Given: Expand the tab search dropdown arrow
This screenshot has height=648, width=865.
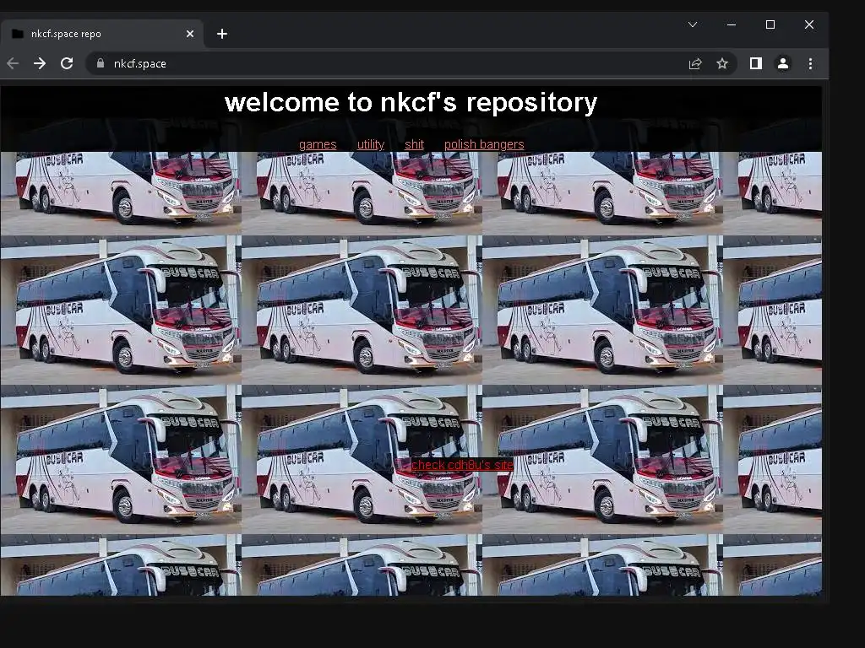Looking at the screenshot, I should click(693, 24).
